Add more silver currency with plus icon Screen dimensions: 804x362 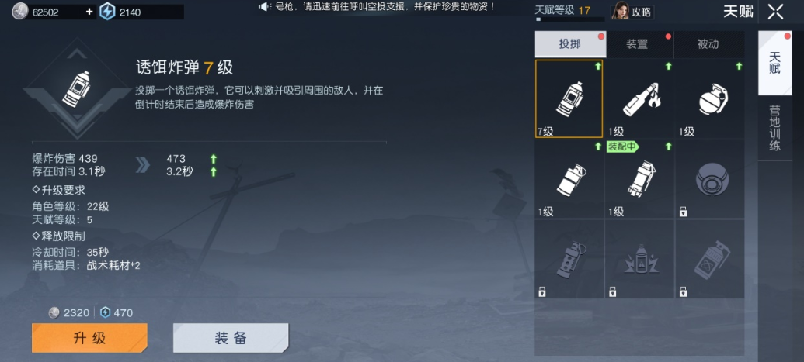point(89,12)
